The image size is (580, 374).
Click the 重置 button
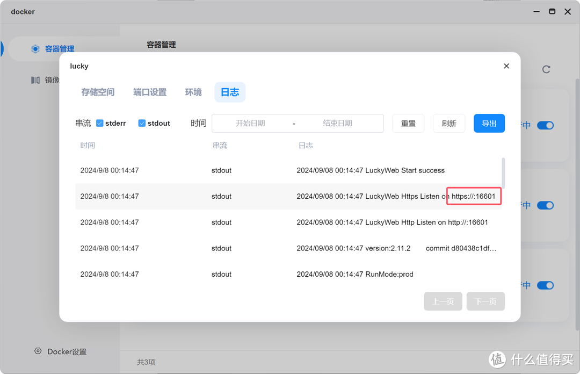click(408, 123)
